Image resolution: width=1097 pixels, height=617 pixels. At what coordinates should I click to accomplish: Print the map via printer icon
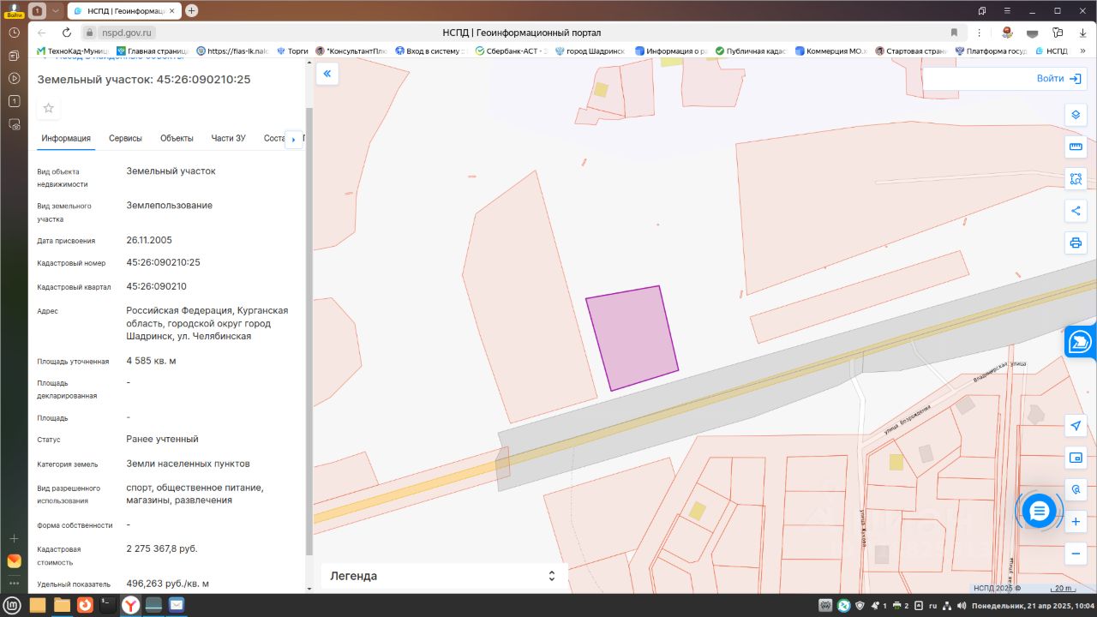coord(1076,243)
